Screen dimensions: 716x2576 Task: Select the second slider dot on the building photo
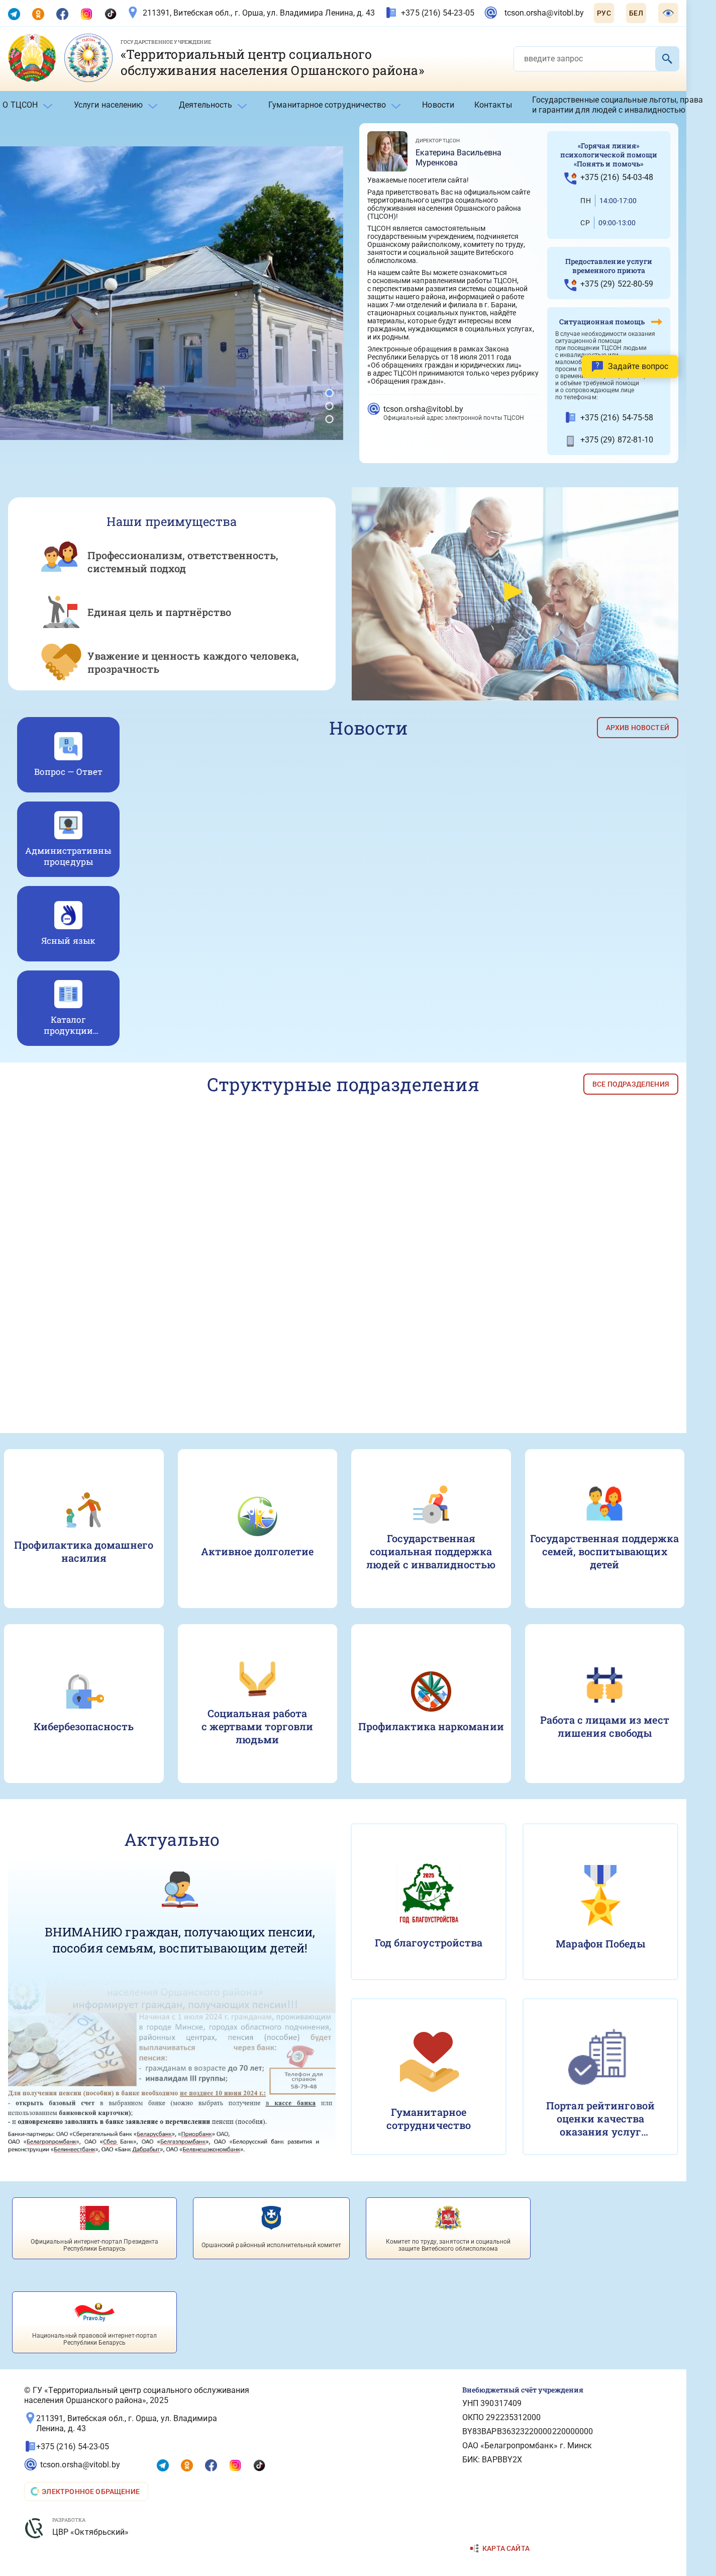(330, 406)
